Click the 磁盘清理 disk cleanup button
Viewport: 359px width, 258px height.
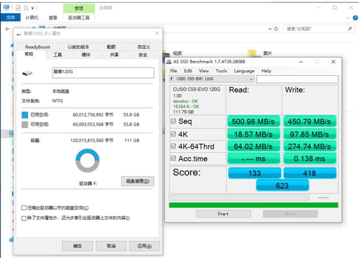[137, 181]
